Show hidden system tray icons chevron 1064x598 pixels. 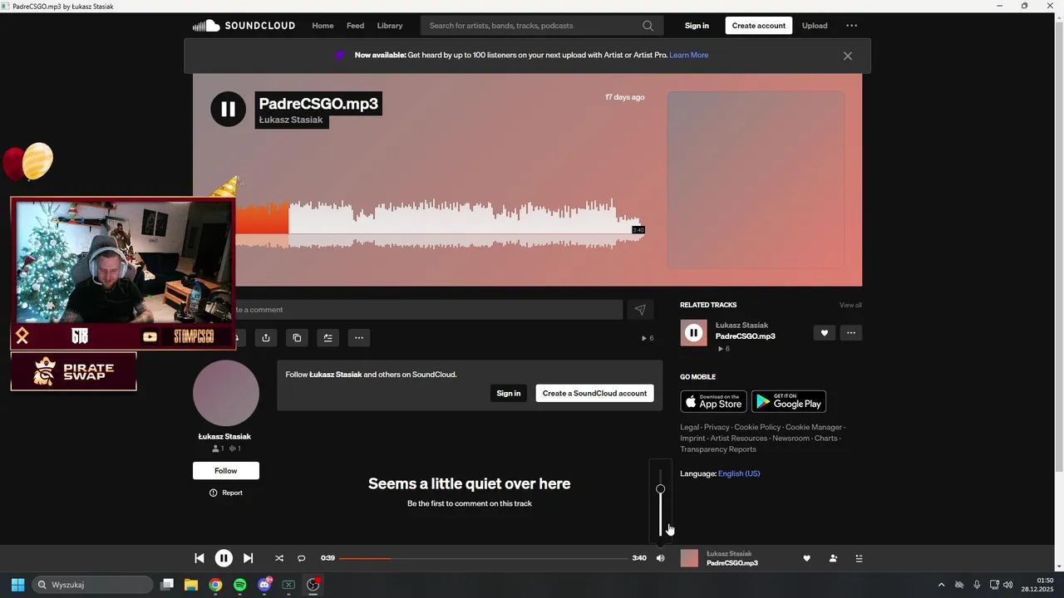[x=941, y=585]
